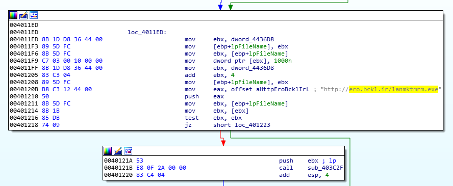
Task: Click the 'ebx ; lp' push operand
Action: pos(322,161)
